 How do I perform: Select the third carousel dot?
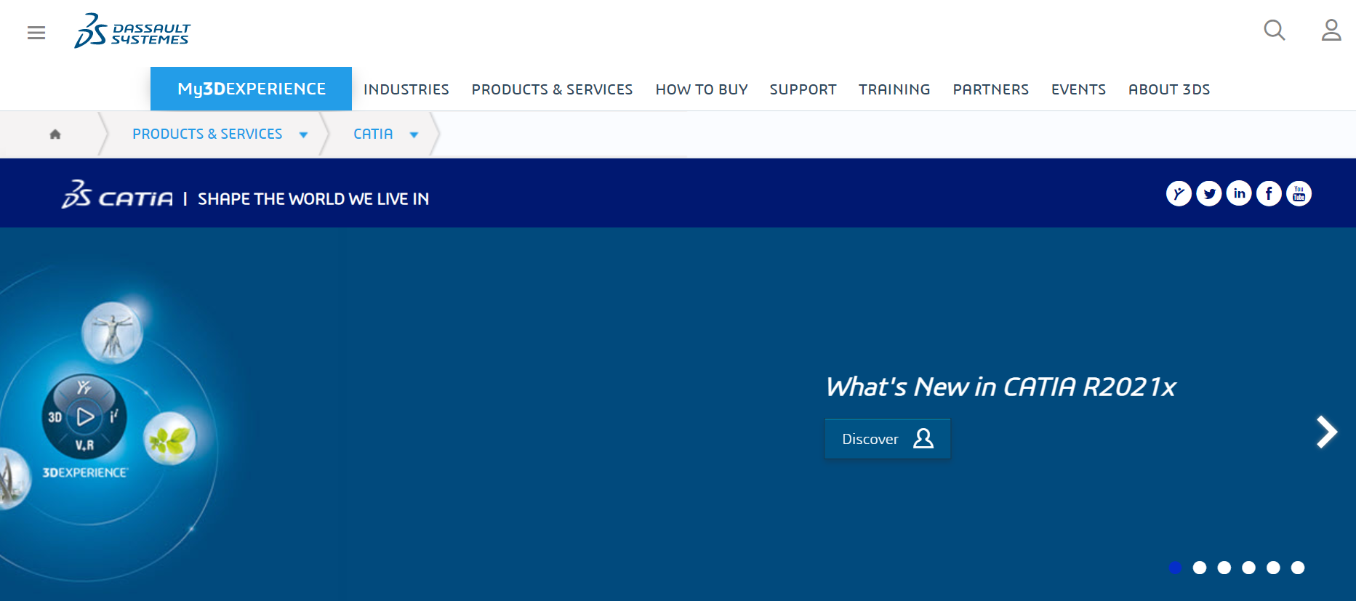coord(1224,568)
